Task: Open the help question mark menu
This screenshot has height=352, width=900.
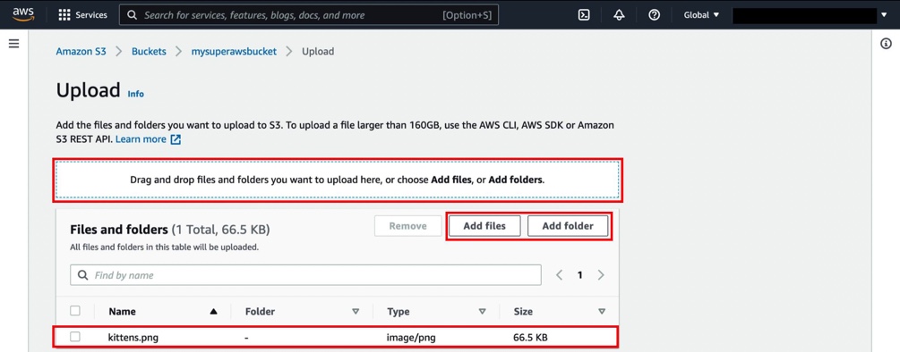Action: point(654,15)
